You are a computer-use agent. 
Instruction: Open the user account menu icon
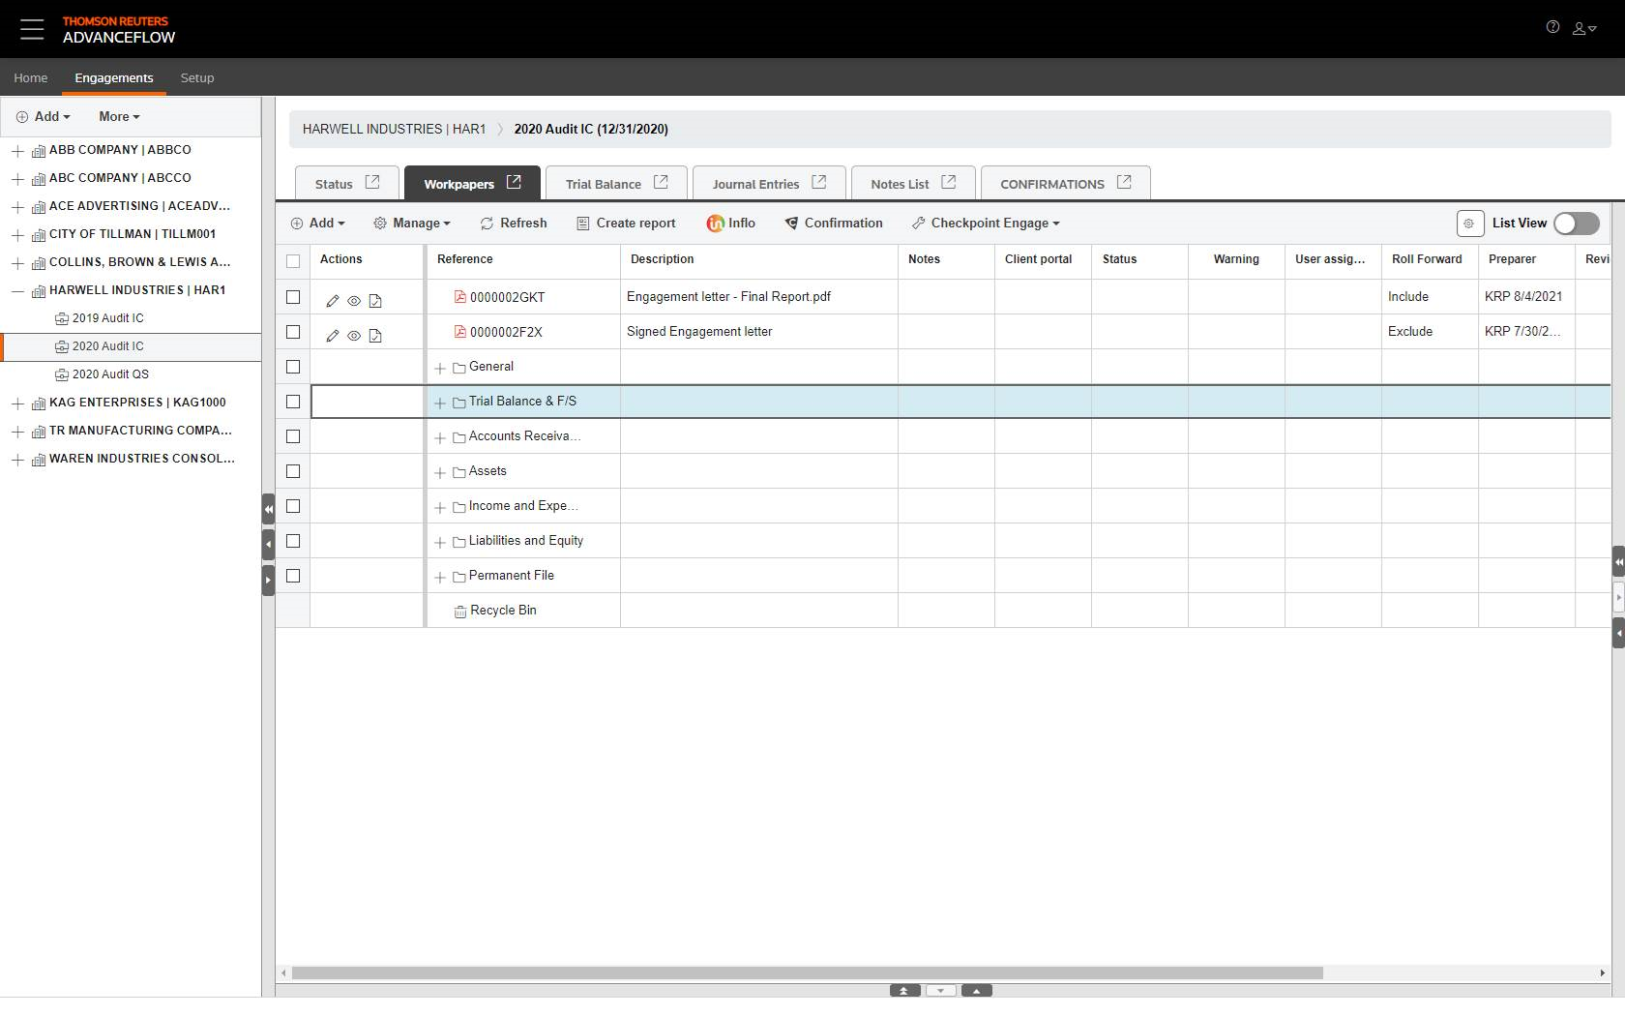pos(1582,29)
